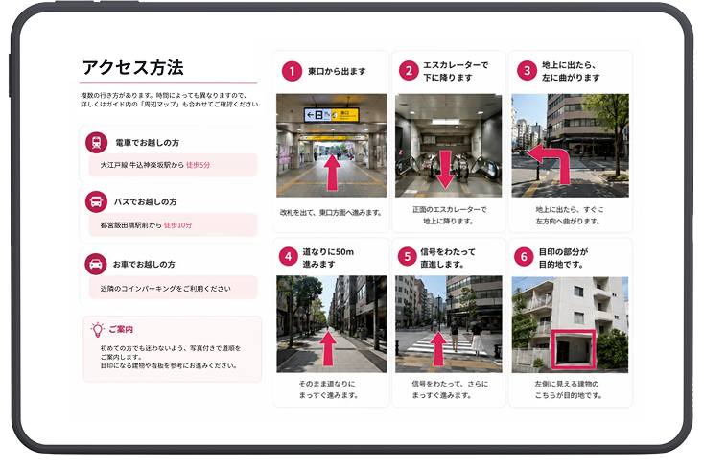Click エスカレーターで下に降ります step title
Screen dimensions: 704x469
click(x=456, y=71)
